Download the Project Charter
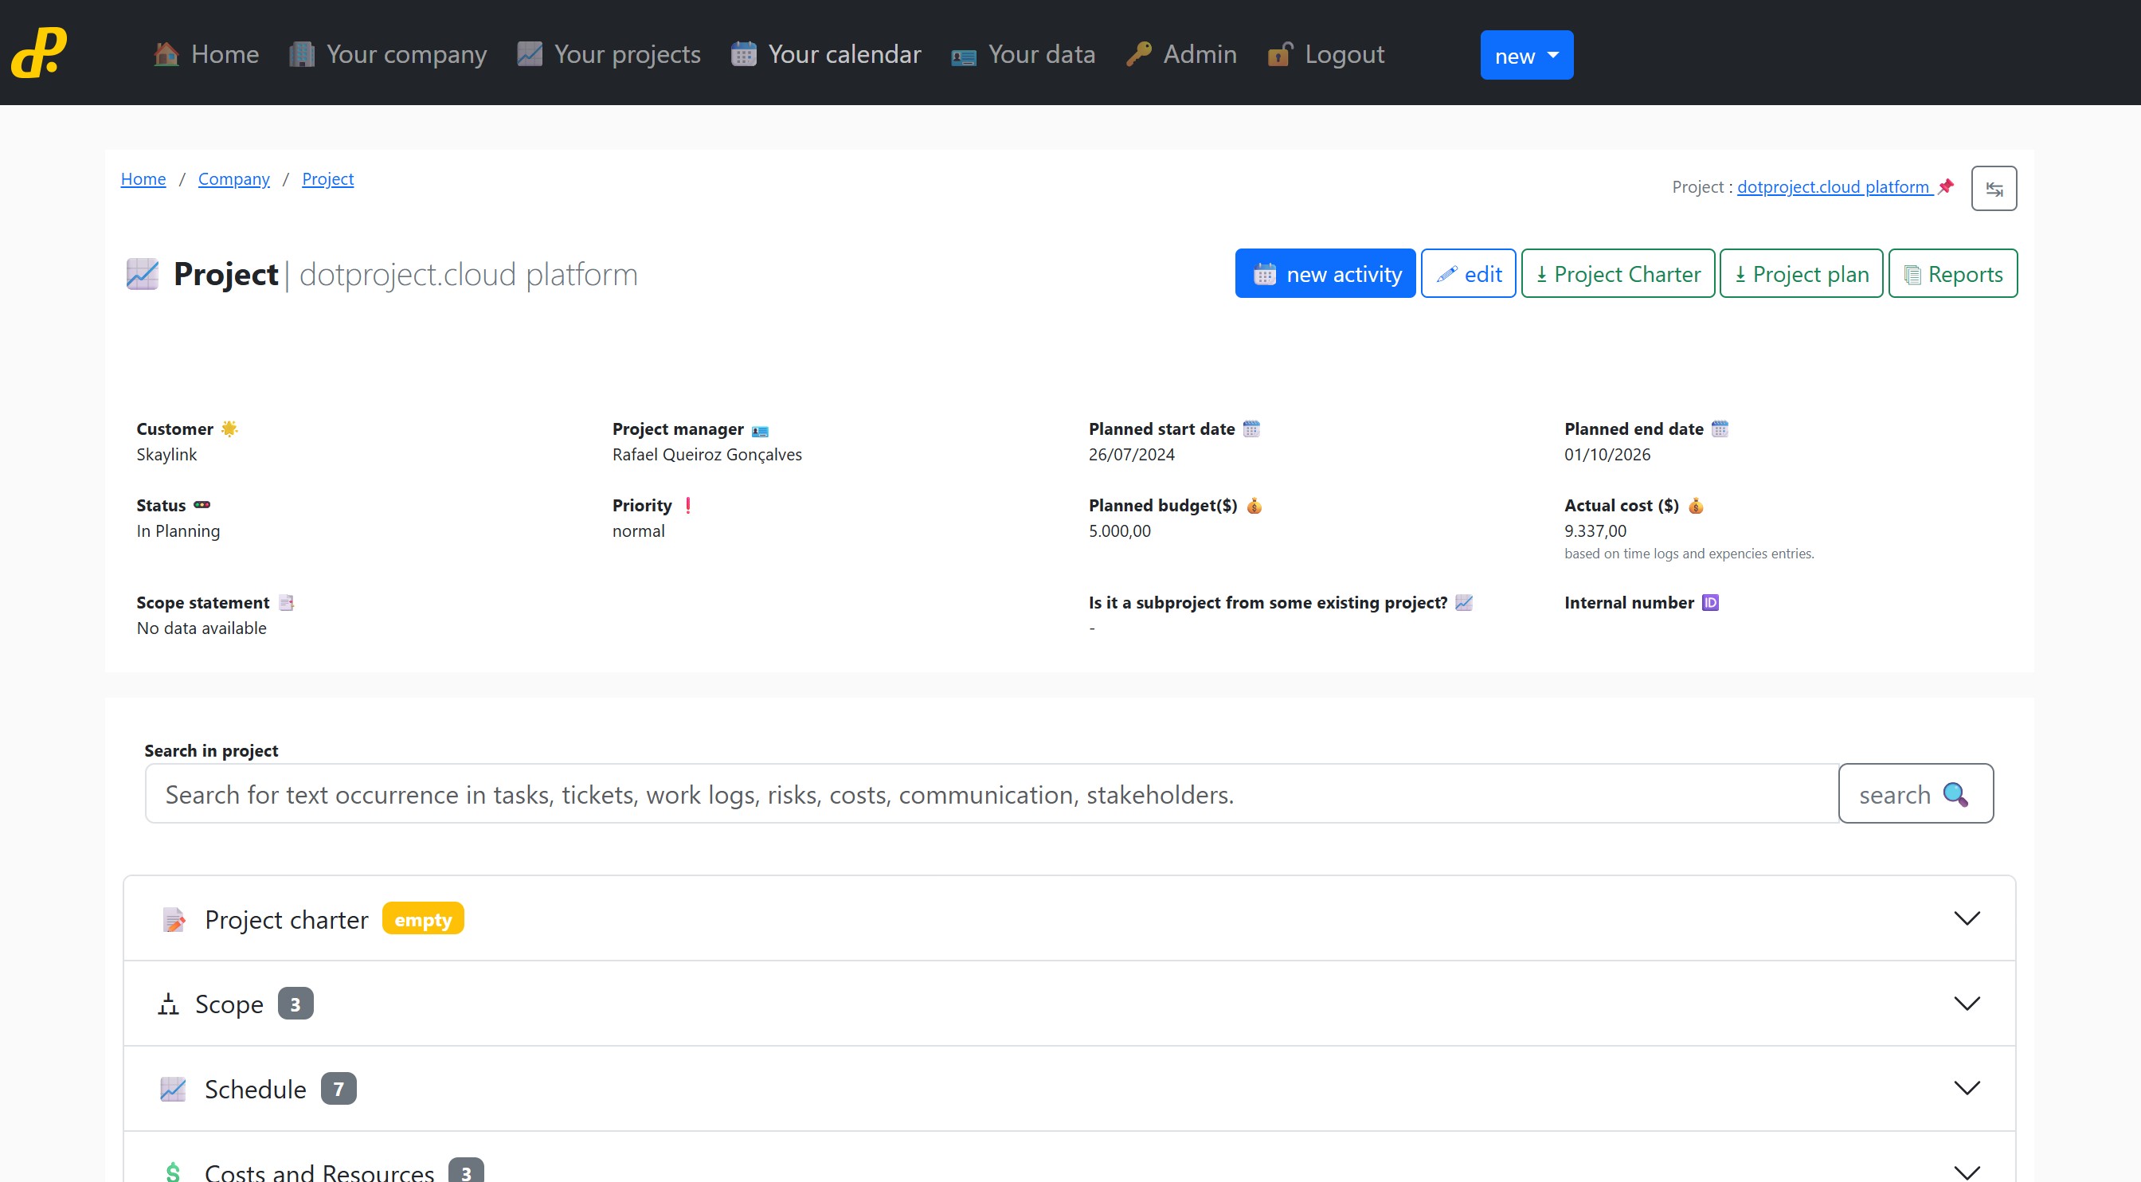Image resolution: width=2141 pixels, height=1182 pixels. tap(1618, 273)
